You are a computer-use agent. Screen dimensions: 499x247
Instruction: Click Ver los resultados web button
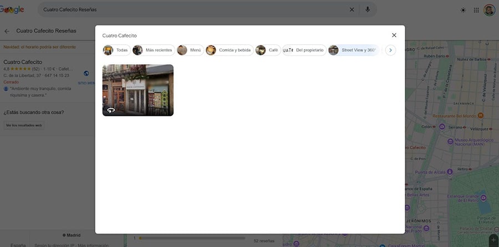(x=24, y=125)
